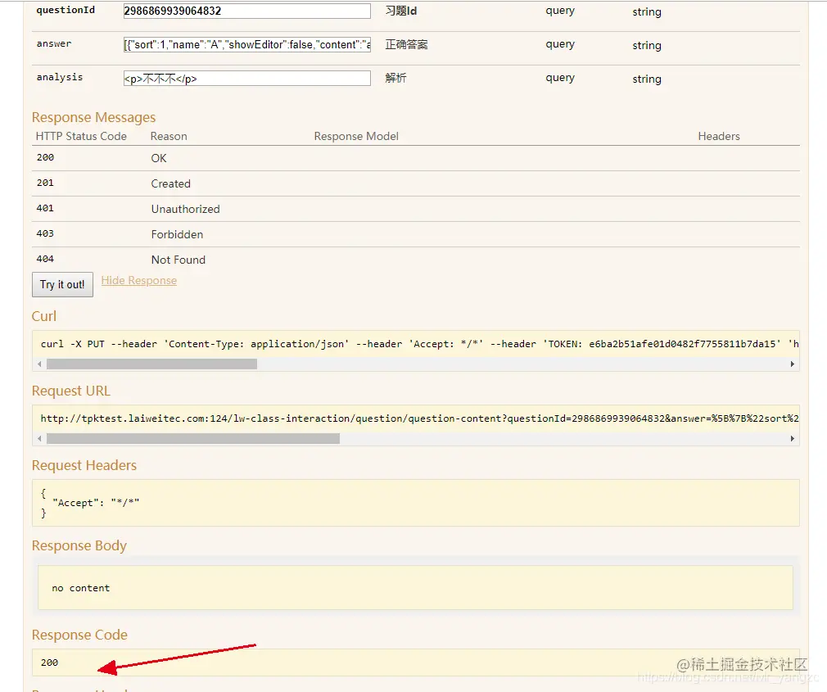Click the Request URL http address text

click(419, 418)
